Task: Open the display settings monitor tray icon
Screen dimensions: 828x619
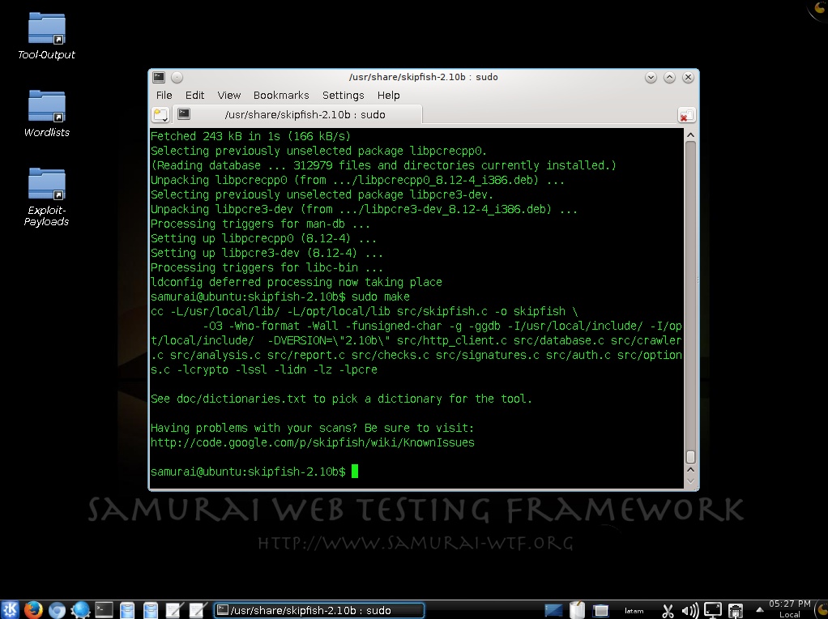Action: pyautogui.click(x=713, y=611)
